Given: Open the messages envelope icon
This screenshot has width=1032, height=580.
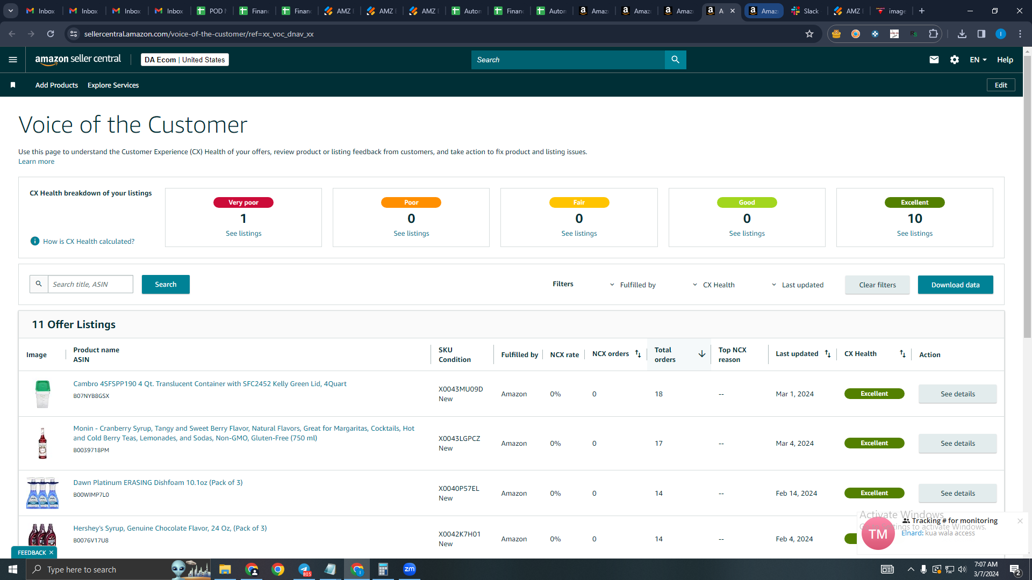Looking at the screenshot, I should pyautogui.click(x=934, y=60).
